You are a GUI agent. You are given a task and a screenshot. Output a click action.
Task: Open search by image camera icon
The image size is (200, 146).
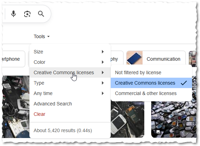pyautogui.click(x=27, y=14)
